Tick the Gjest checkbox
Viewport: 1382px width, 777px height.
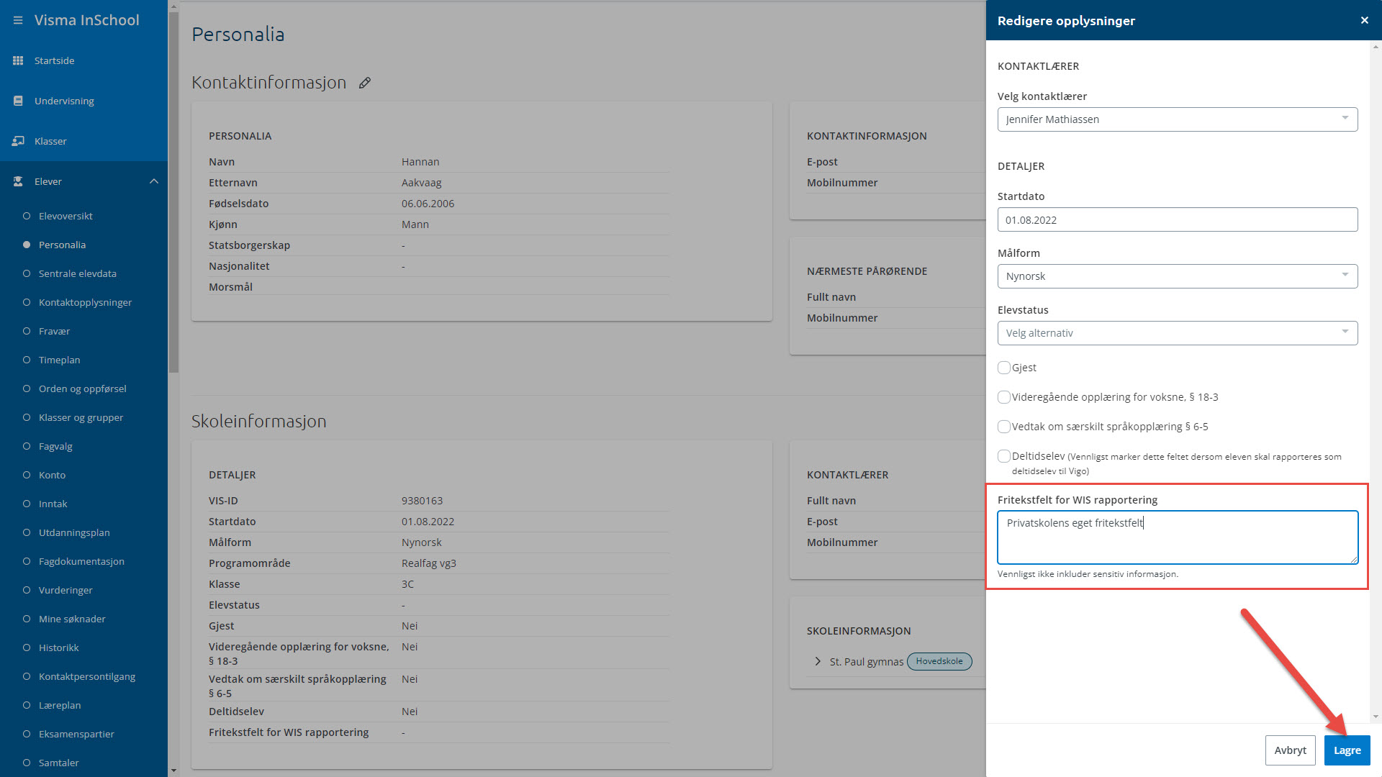coord(1004,368)
